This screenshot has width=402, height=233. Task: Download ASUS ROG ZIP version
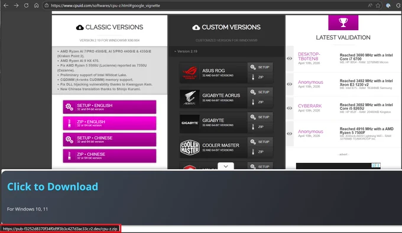[x=260, y=77]
